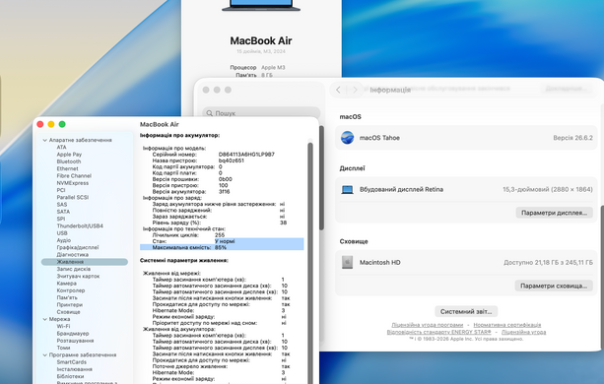
Task: Select Томи under Мережа
Action: coord(63,348)
